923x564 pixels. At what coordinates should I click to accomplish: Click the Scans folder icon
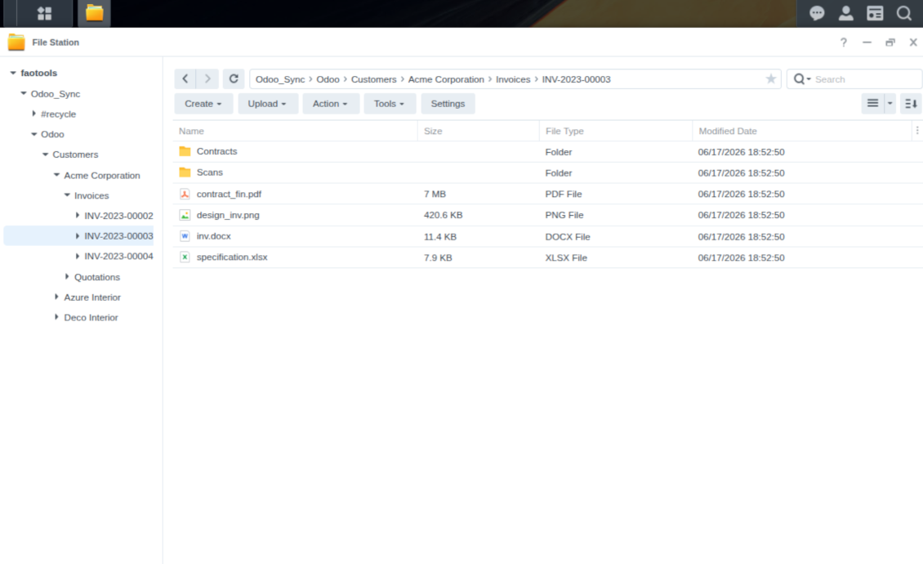click(x=185, y=172)
